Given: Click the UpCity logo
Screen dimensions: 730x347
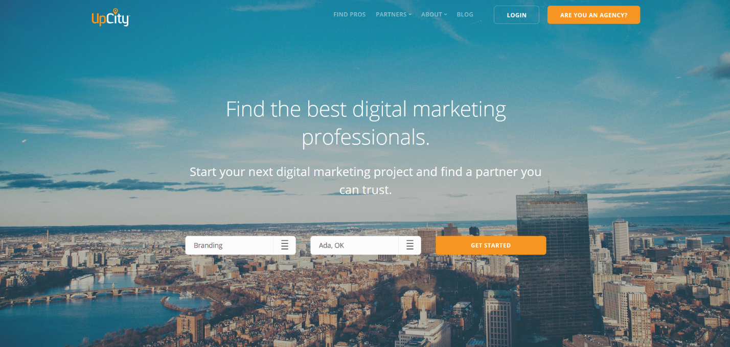Looking at the screenshot, I should pos(110,17).
